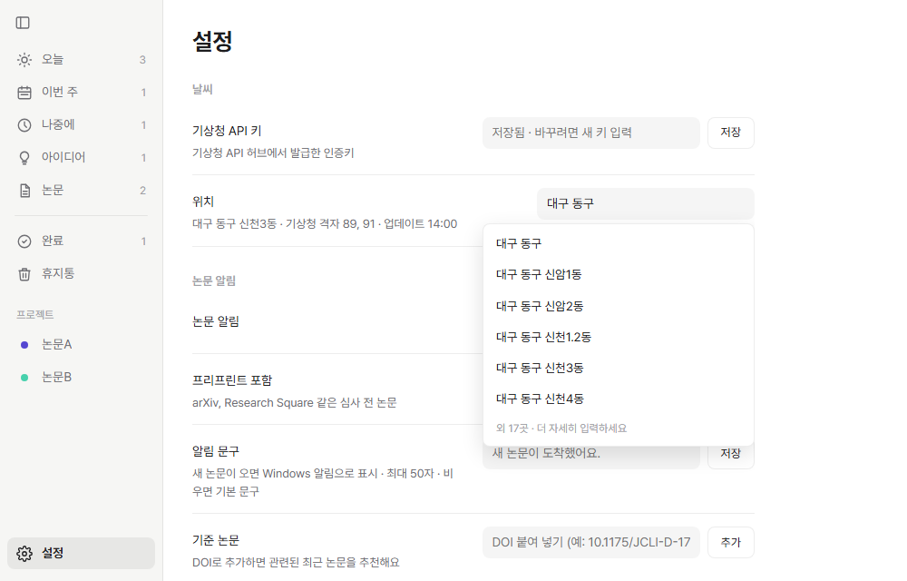
Task: Open the 휴지통 view
Action: pos(81,274)
